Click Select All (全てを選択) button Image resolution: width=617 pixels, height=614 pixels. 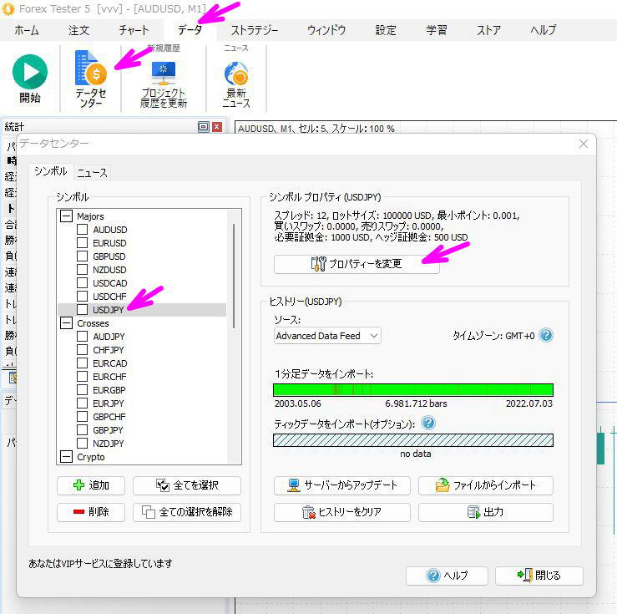pos(187,485)
